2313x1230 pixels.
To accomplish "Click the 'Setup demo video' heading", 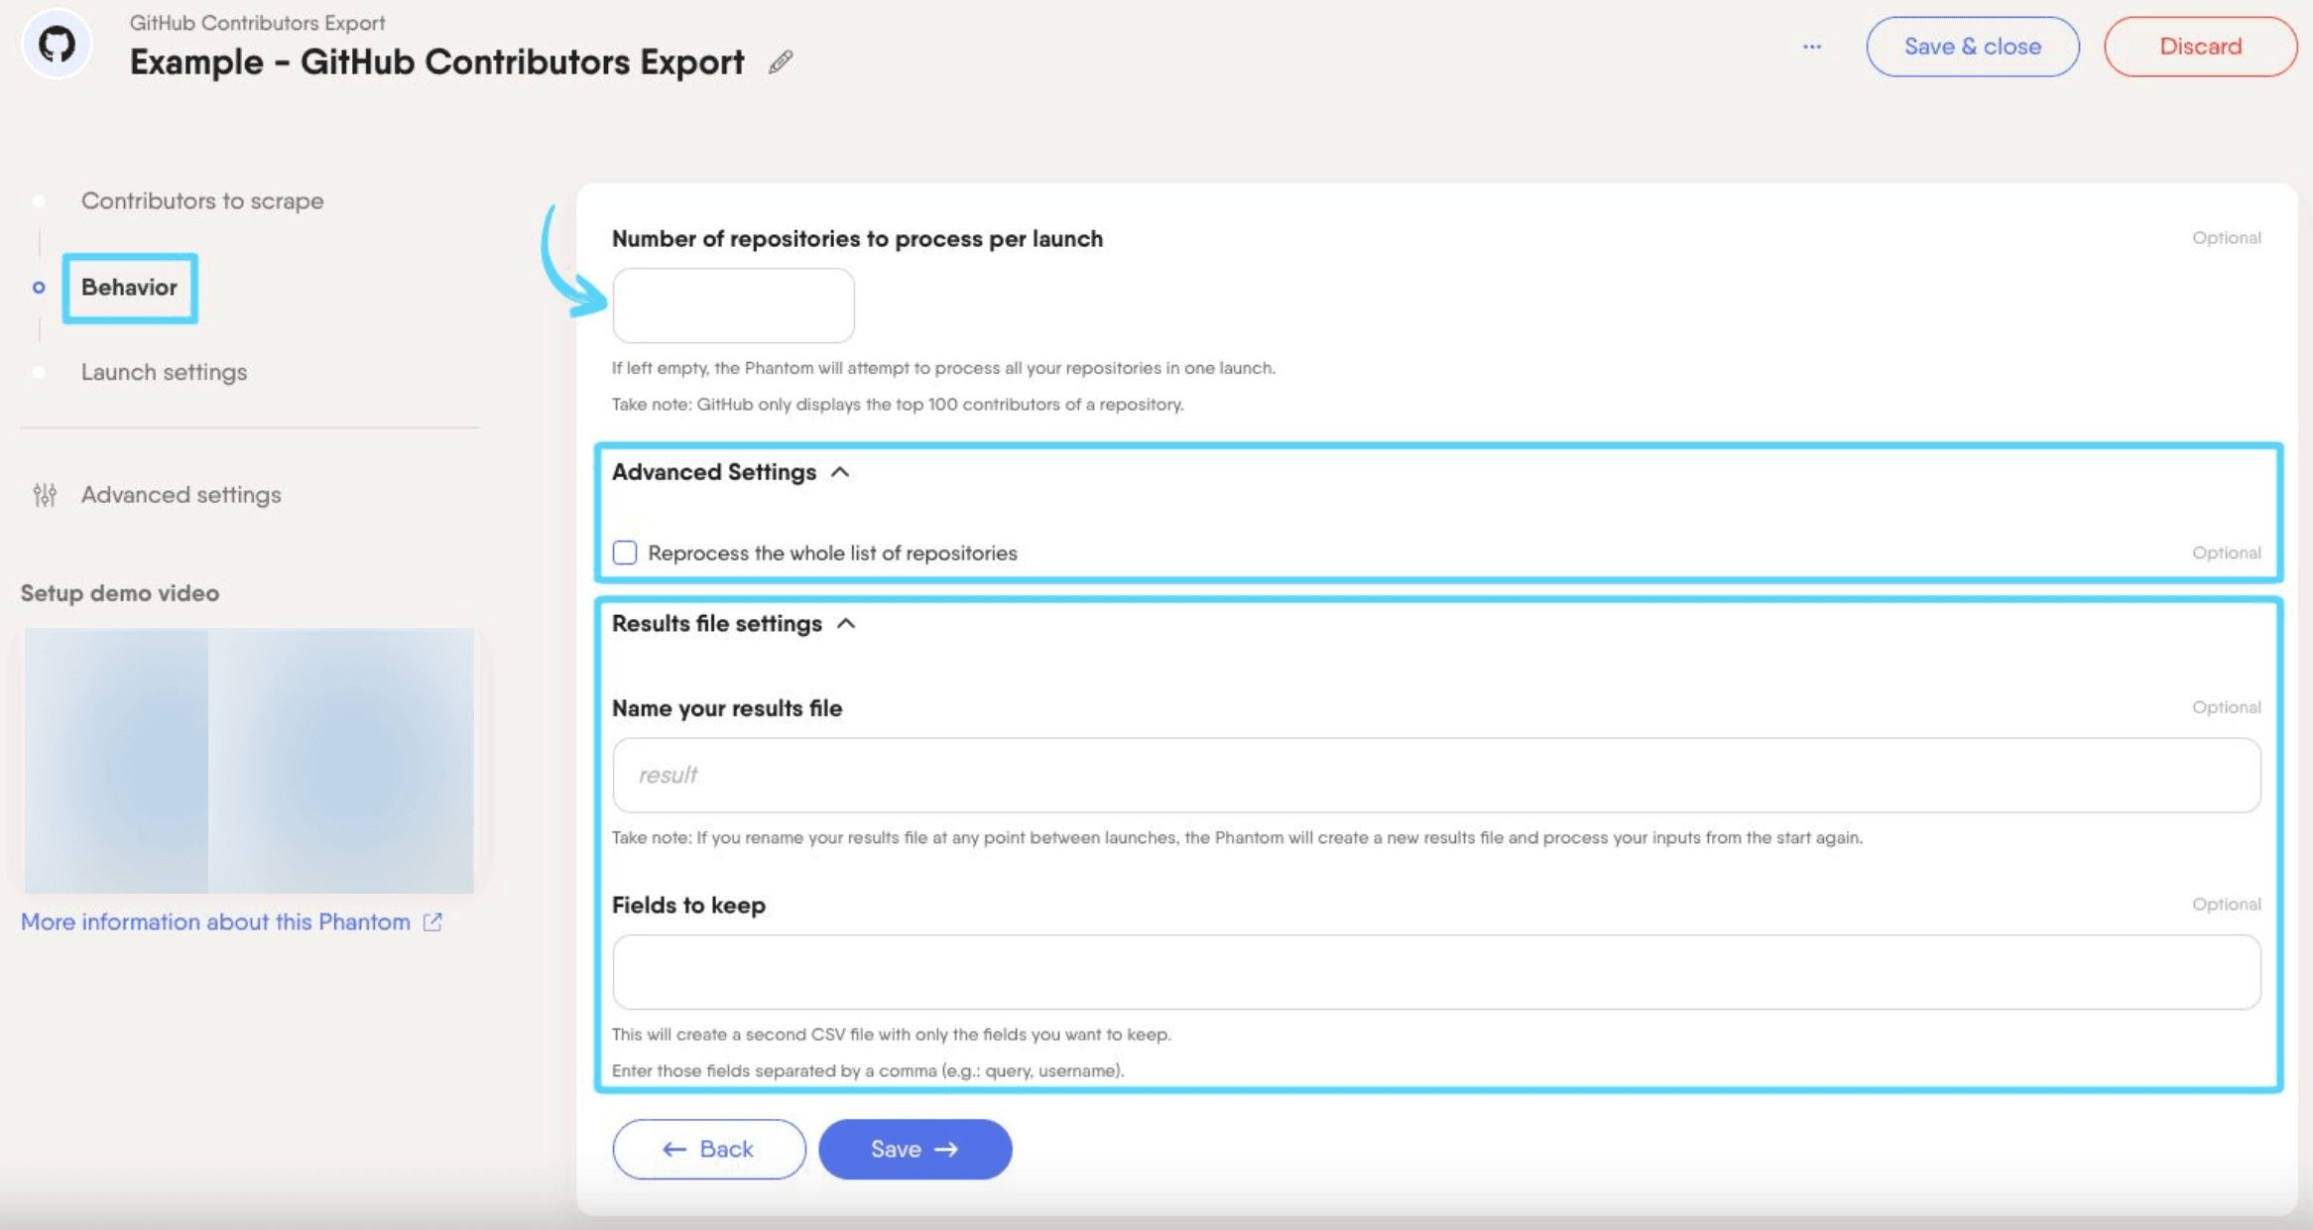I will coord(120,593).
